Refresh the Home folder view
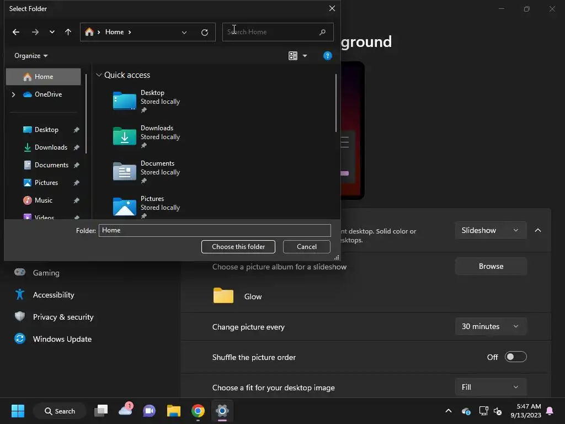 coord(205,33)
